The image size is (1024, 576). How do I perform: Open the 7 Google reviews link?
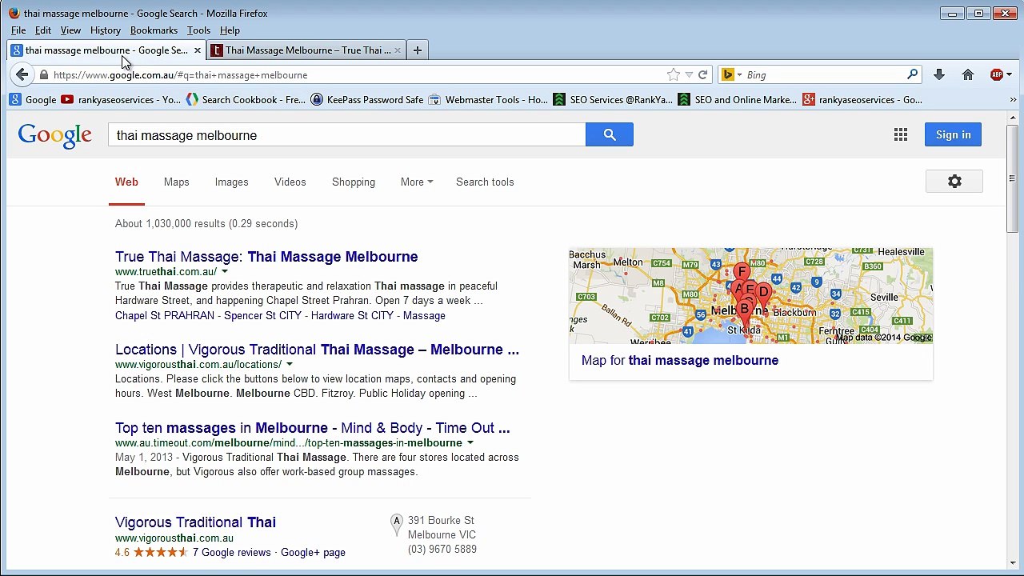tap(232, 553)
